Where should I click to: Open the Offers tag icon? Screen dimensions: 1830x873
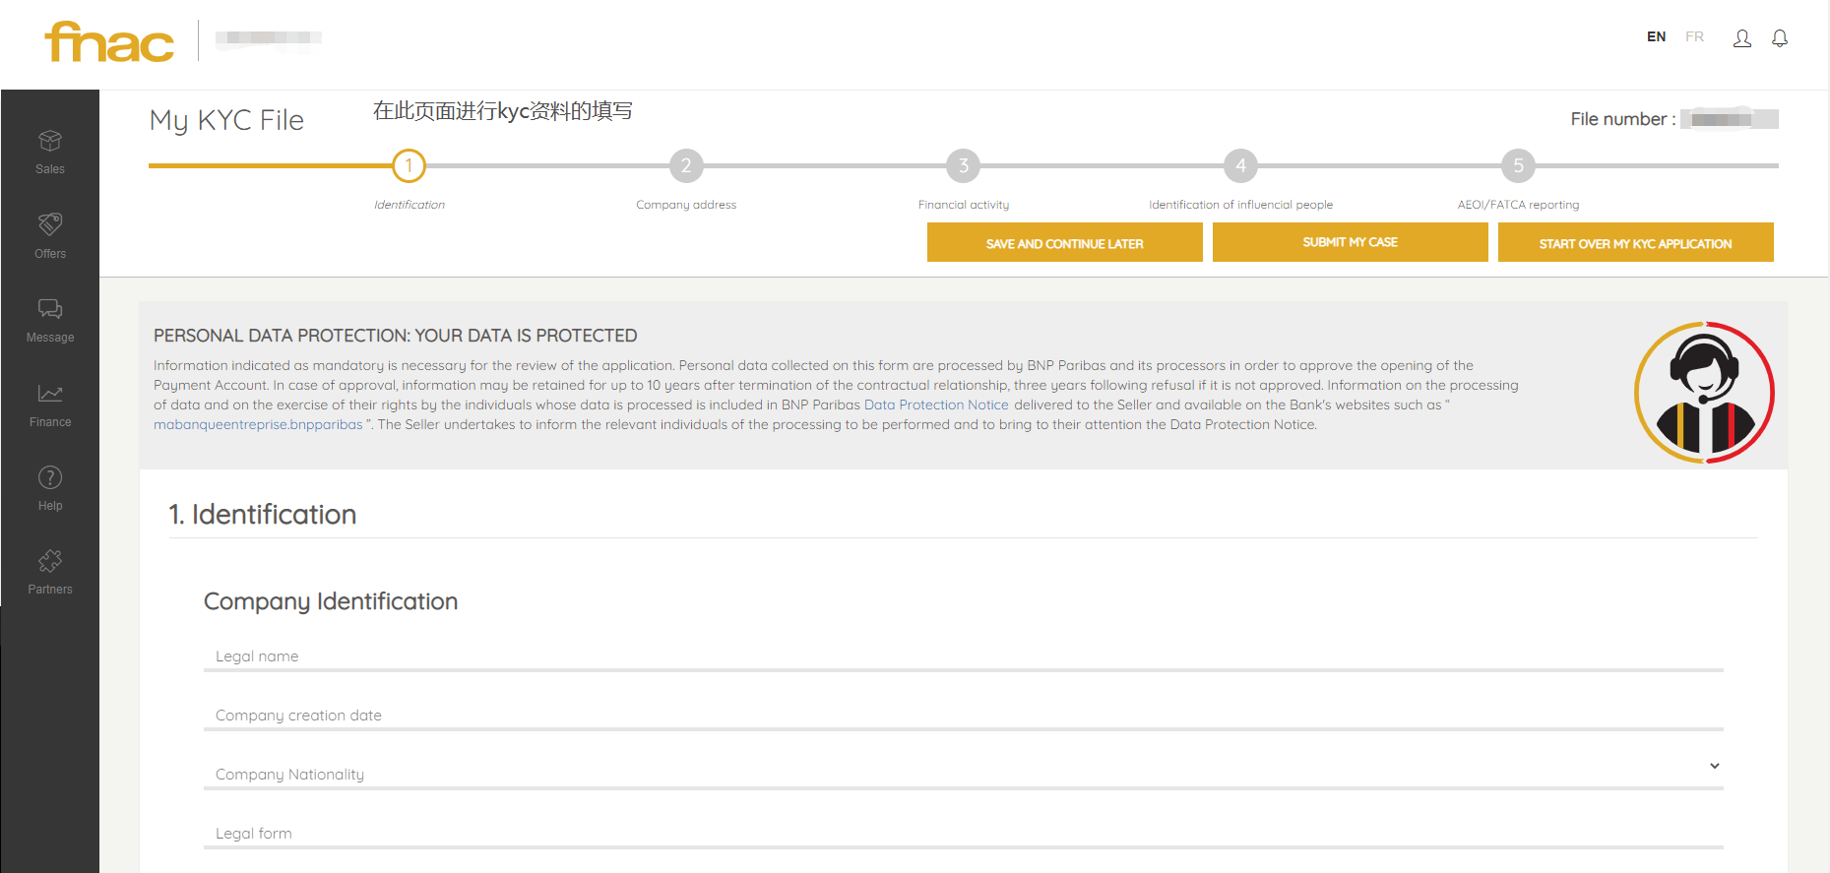click(x=50, y=225)
